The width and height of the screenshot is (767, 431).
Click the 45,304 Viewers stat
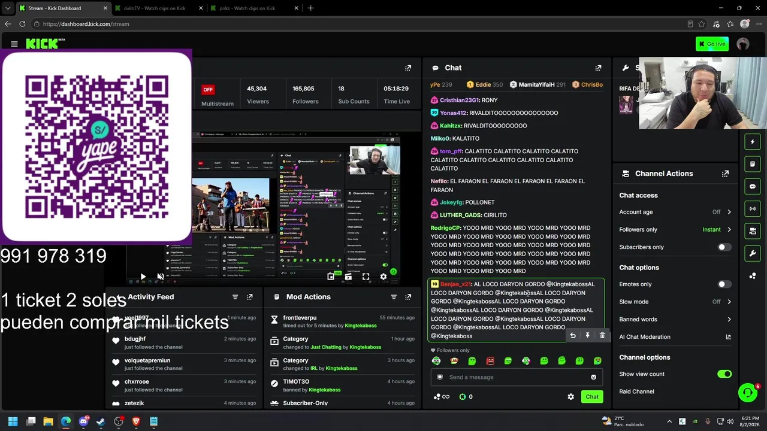coord(258,95)
